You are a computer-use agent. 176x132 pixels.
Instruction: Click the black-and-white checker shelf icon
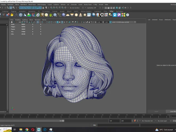[x=102, y=15]
